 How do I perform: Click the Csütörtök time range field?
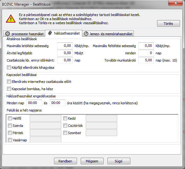[x=101, y=126]
